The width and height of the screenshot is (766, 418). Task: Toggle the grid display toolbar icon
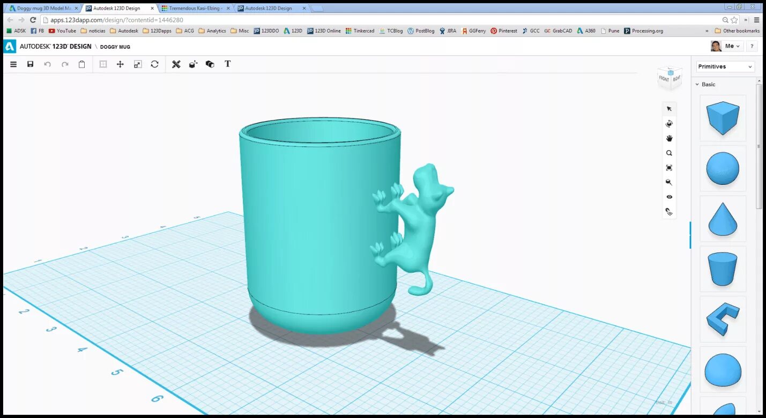pos(103,64)
